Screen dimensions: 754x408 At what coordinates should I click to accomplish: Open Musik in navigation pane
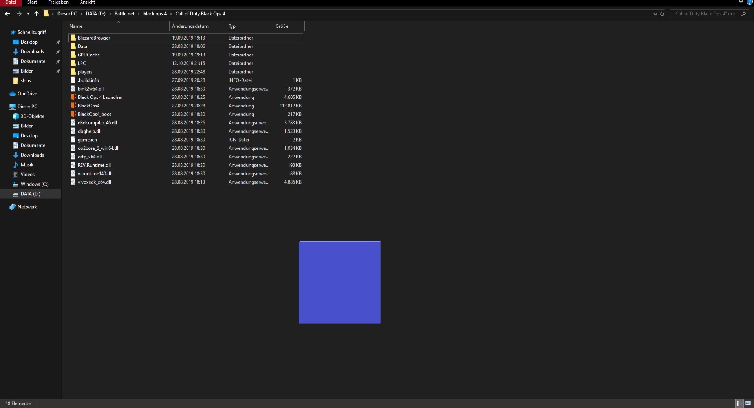point(27,165)
